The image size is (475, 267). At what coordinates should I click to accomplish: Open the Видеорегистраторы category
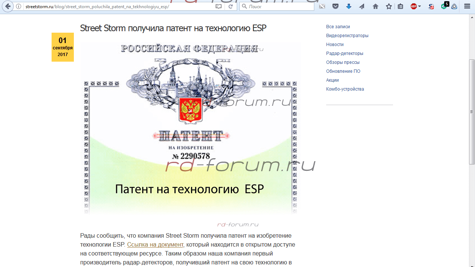[347, 36]
